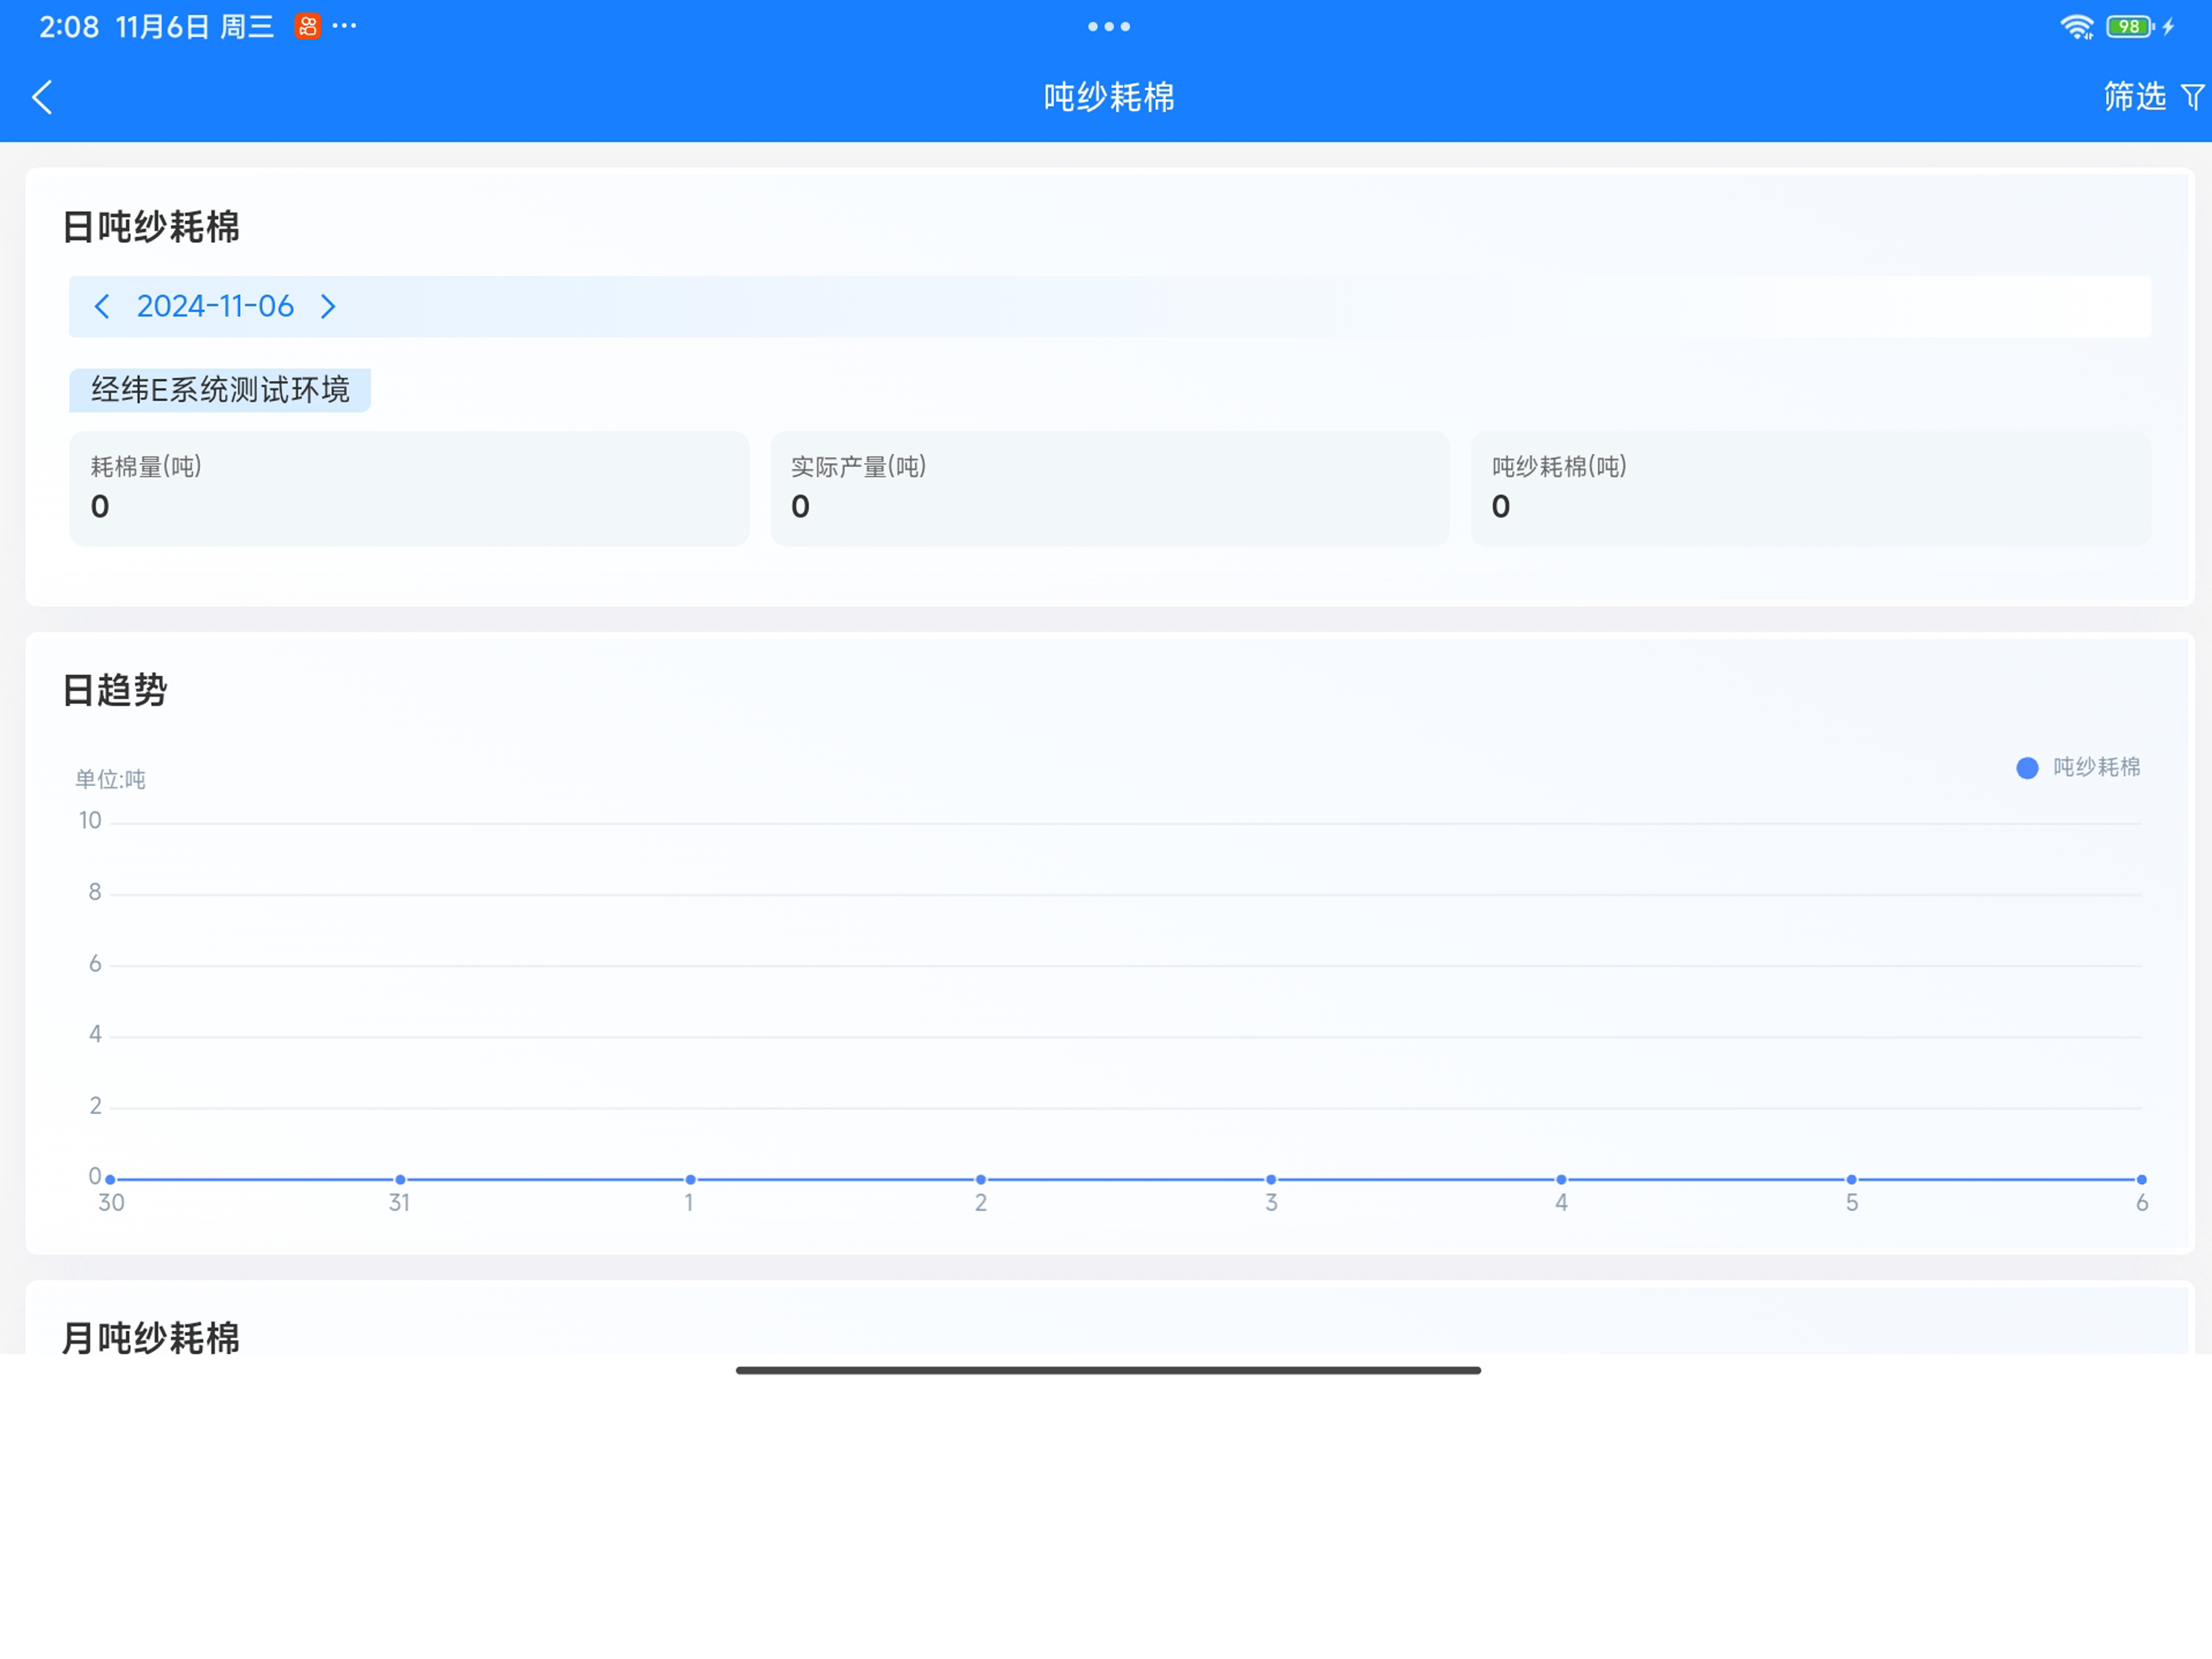Toggle the 吨纱耗棉 legend series dot
This screenshot has height=1659, width=2212.
(2027, 768)
